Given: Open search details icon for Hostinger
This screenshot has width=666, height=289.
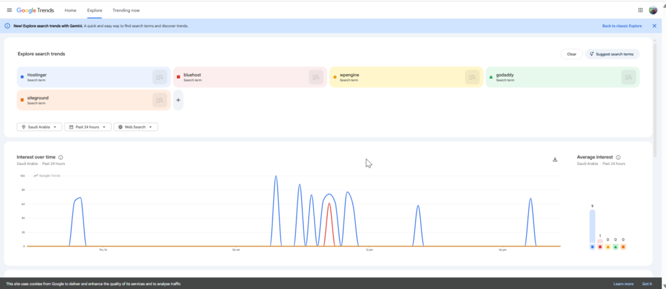Looking at the screenshot, I should click(x=160, y=77).
